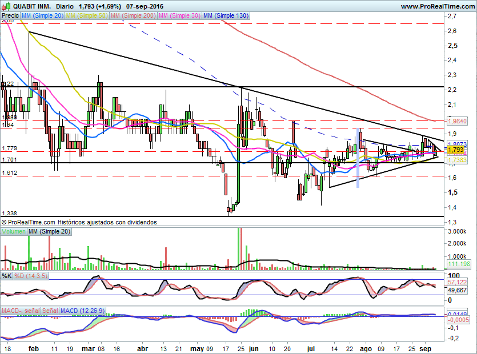Open the MM (Simple 130) indicator label
477x354 pixels.
(226, 16)
